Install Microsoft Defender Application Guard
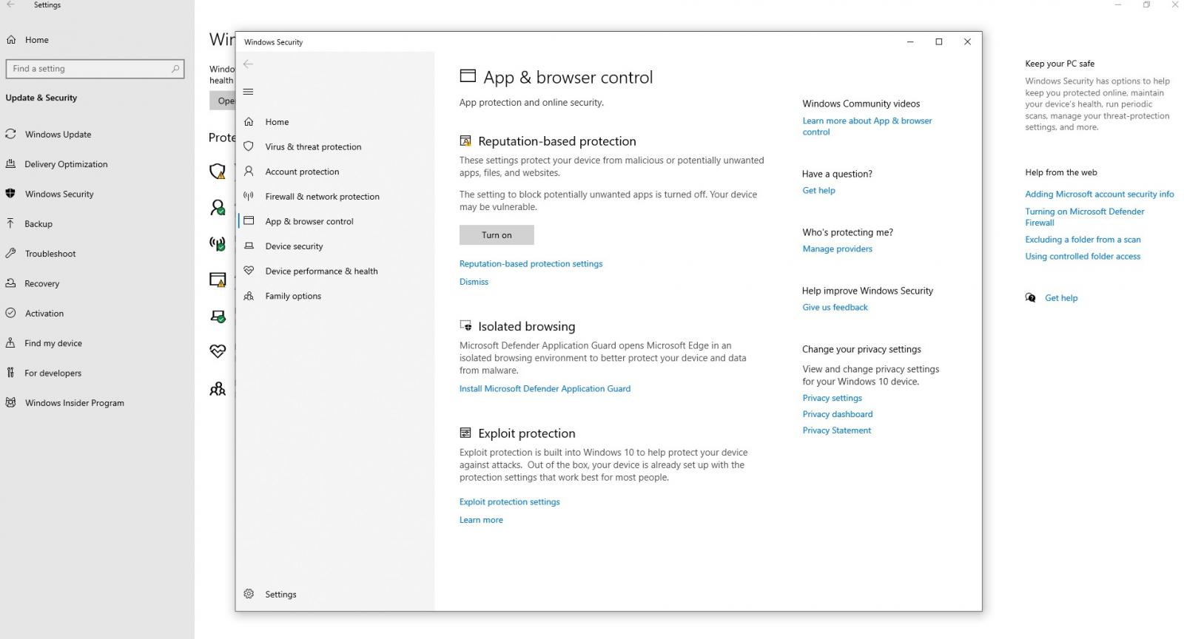Screen dimensions: 1184x639 tap(545, 388)
